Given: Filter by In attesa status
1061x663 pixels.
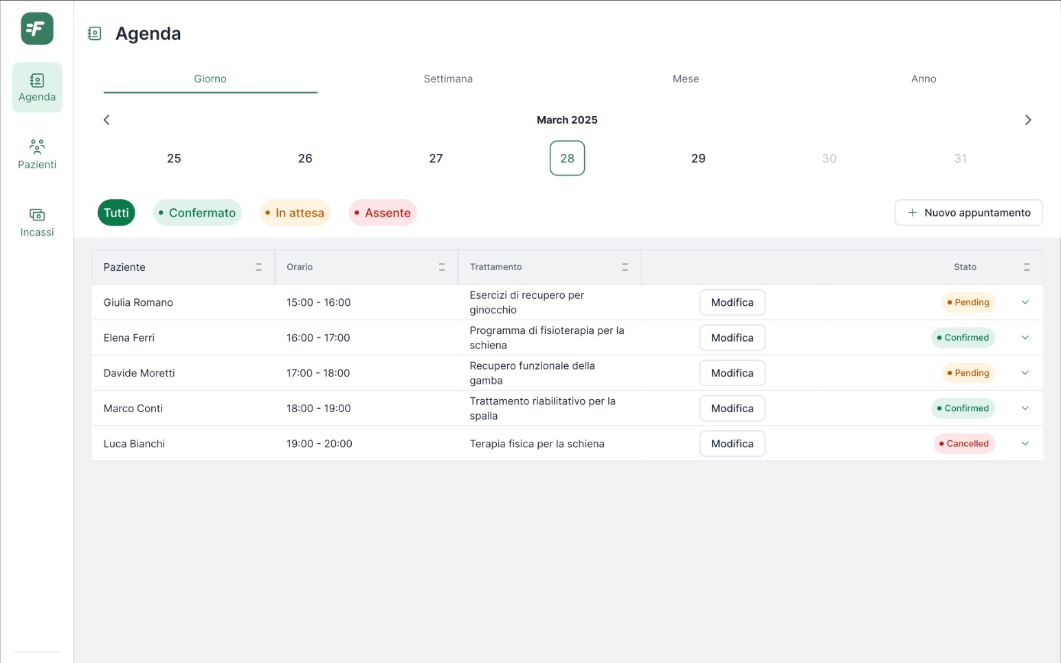Looking at the screenshot, I should tap(295, 213).
